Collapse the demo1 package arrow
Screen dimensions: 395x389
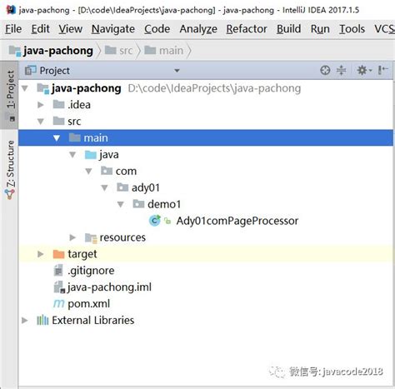[x=121, y=204]
